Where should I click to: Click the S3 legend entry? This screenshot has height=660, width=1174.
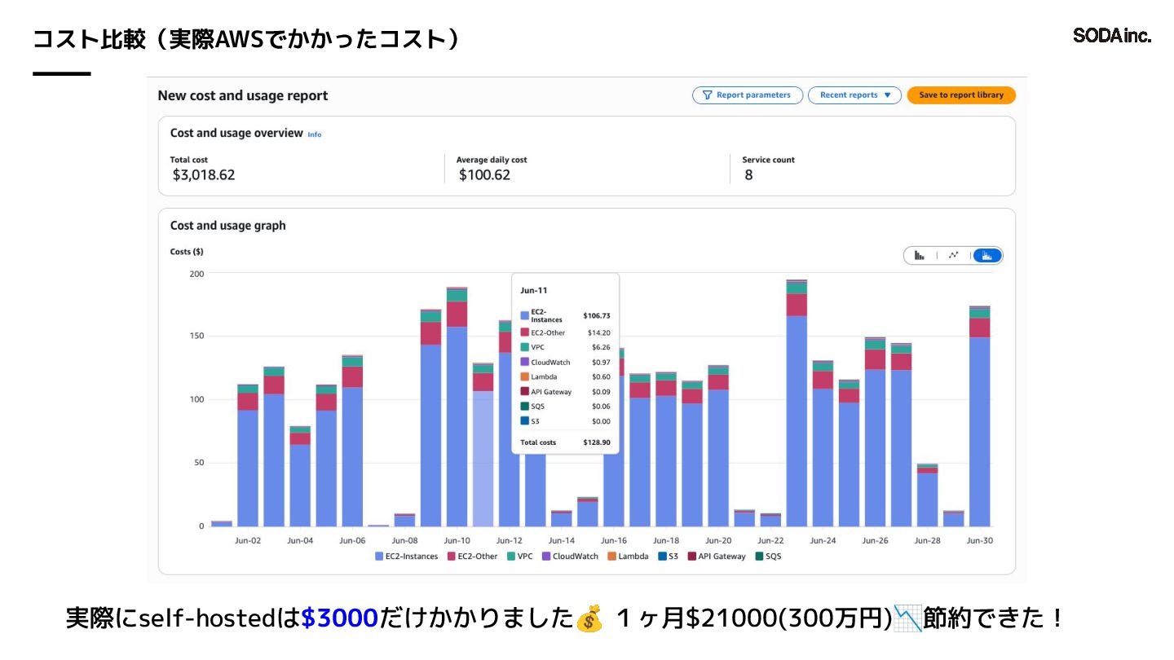tap(668, 557)
